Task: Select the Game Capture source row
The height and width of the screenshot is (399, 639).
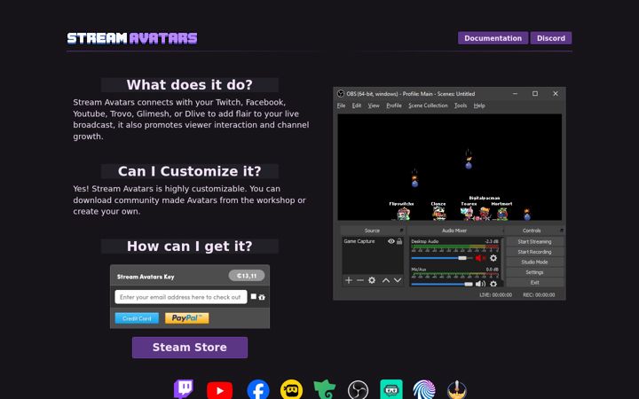Action: pyautogui.click(x=373, y=241)
